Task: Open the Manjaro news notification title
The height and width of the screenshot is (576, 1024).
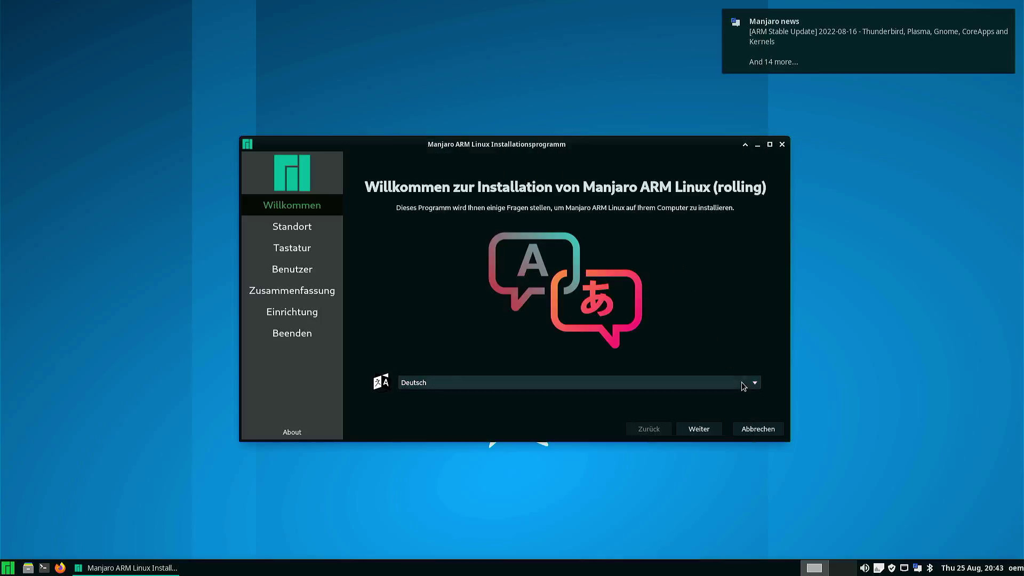Action: click(x=774, y=21)
